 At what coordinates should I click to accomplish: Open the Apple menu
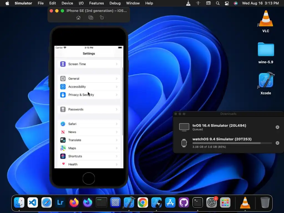7,3
